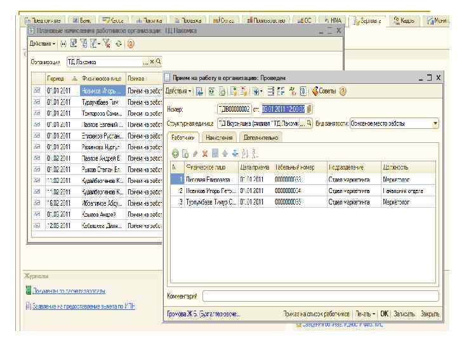The height and width of the screenshot is (343, 457).
Task: Click the report list icon beside Дт/Кт
Action: click(x=303, y=91)
